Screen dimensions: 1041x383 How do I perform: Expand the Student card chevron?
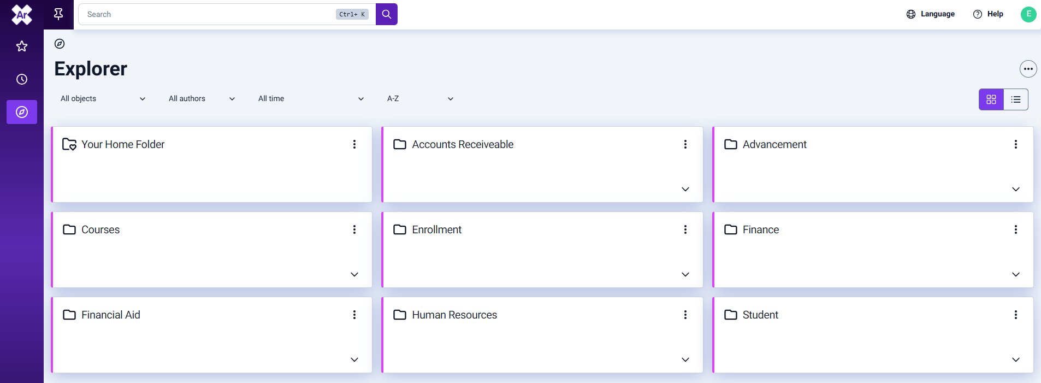[1016, 360]
